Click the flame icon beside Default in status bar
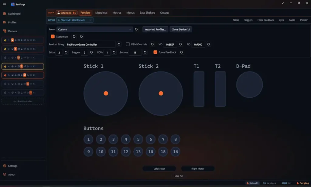The width and height of the screenshot is (311, 187). click(247, 183)
